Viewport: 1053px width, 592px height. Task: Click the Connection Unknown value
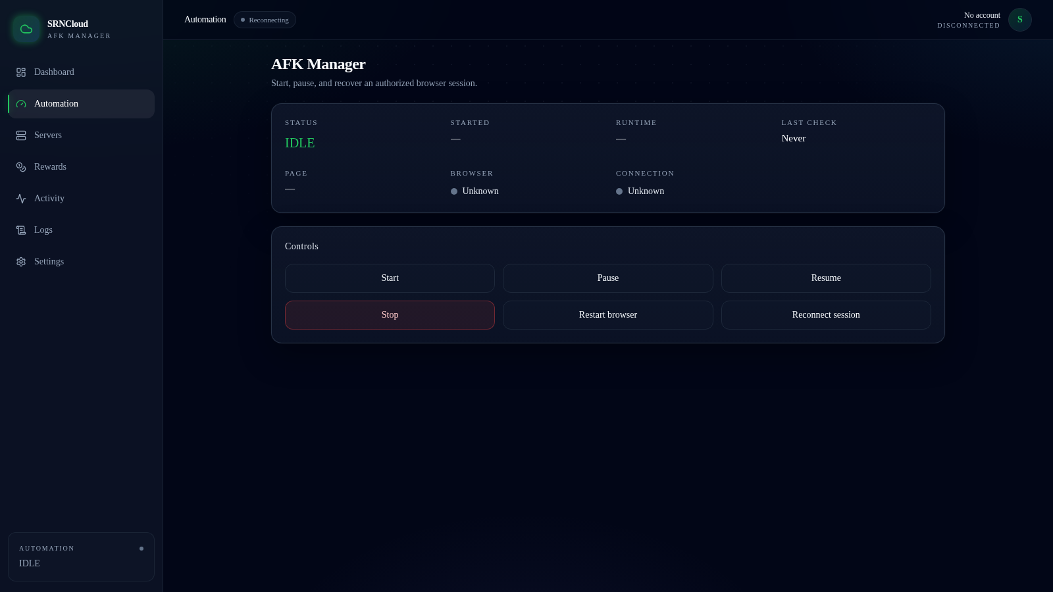click(x=646, y=191)
